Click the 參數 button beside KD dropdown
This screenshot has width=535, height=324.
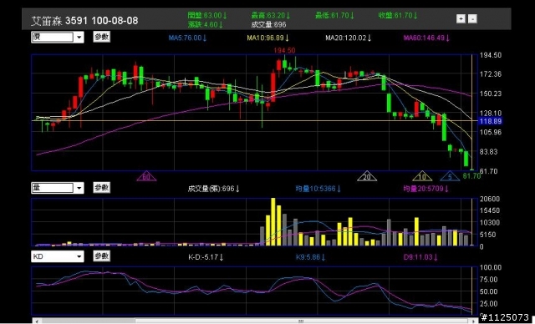tap(102, 256)
